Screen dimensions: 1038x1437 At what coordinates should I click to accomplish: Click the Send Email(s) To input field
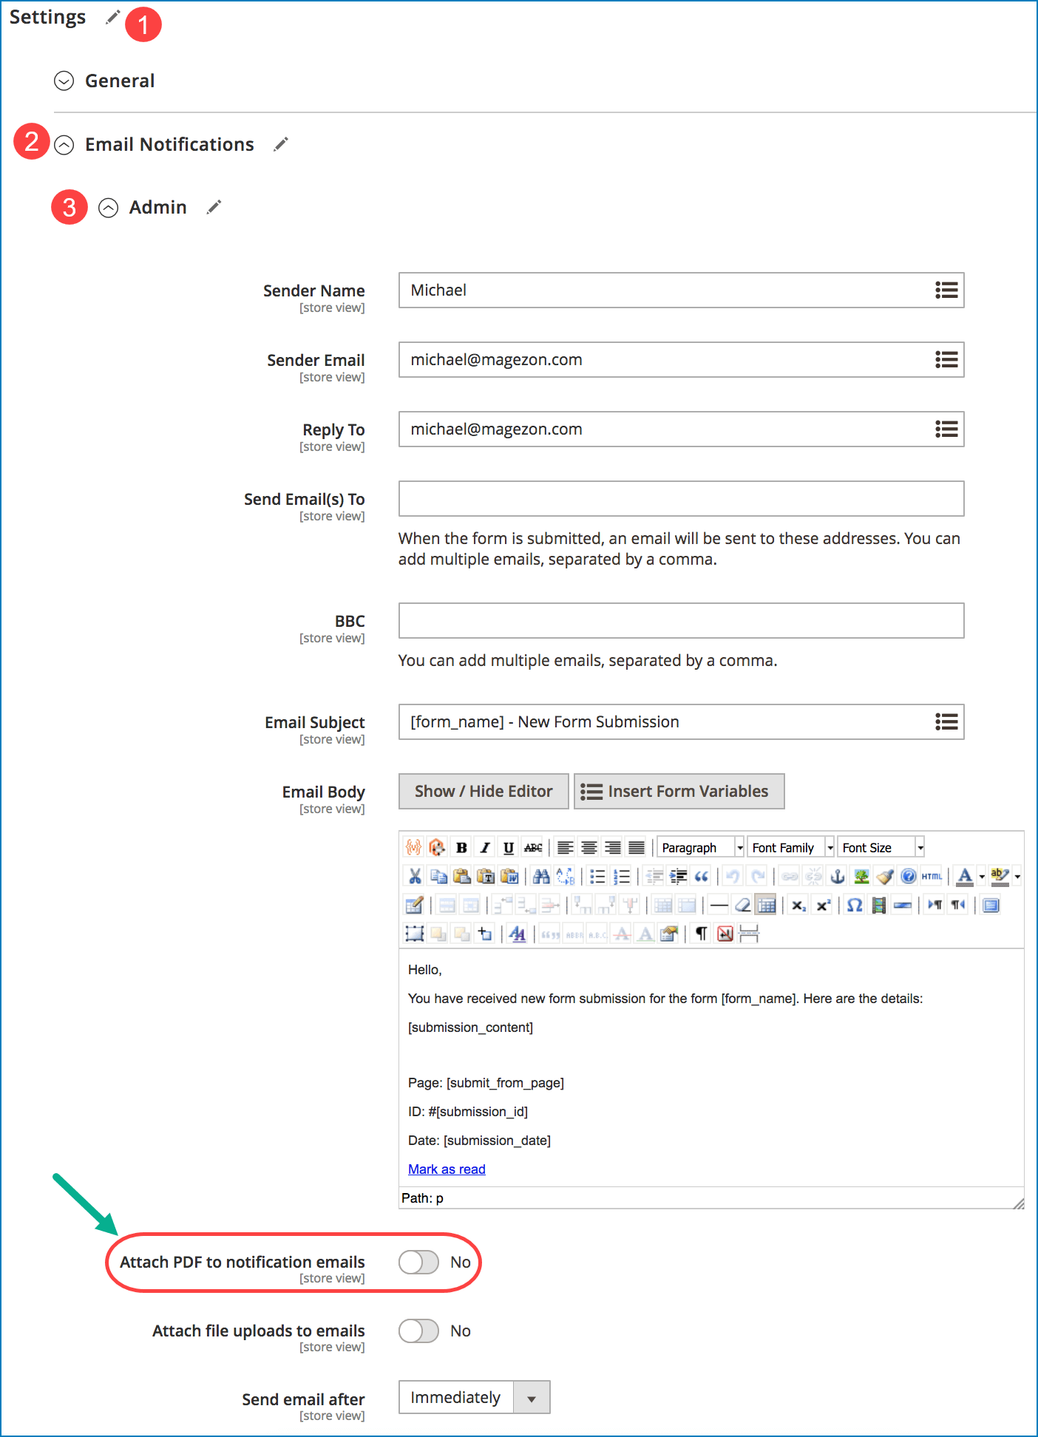[682, 499]
